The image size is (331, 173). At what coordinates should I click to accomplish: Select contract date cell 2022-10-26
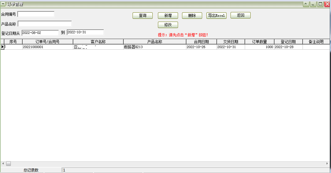202,47
